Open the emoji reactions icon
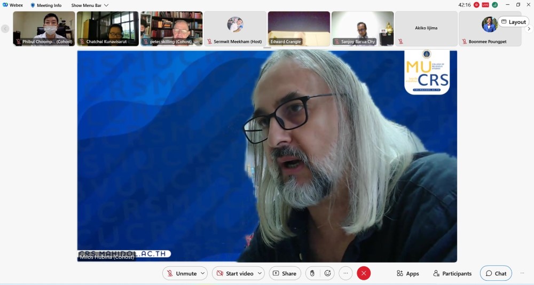 click(x=327, y=273)
